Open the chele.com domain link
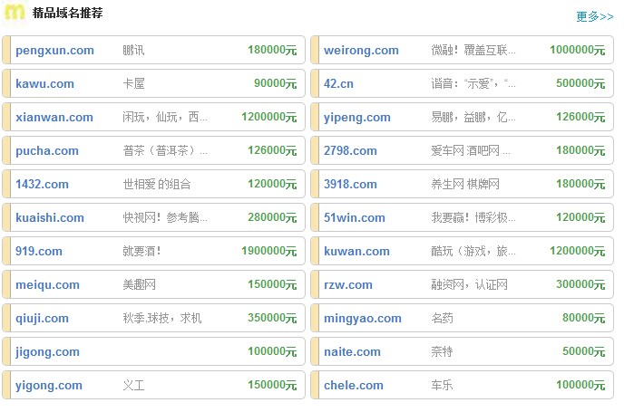 (x=354, y=386)
